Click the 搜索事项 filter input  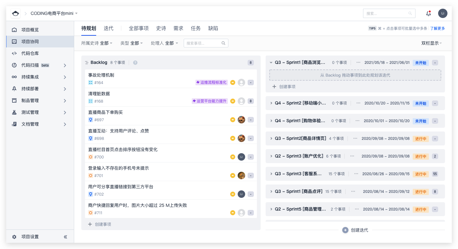tap(206, 43)
